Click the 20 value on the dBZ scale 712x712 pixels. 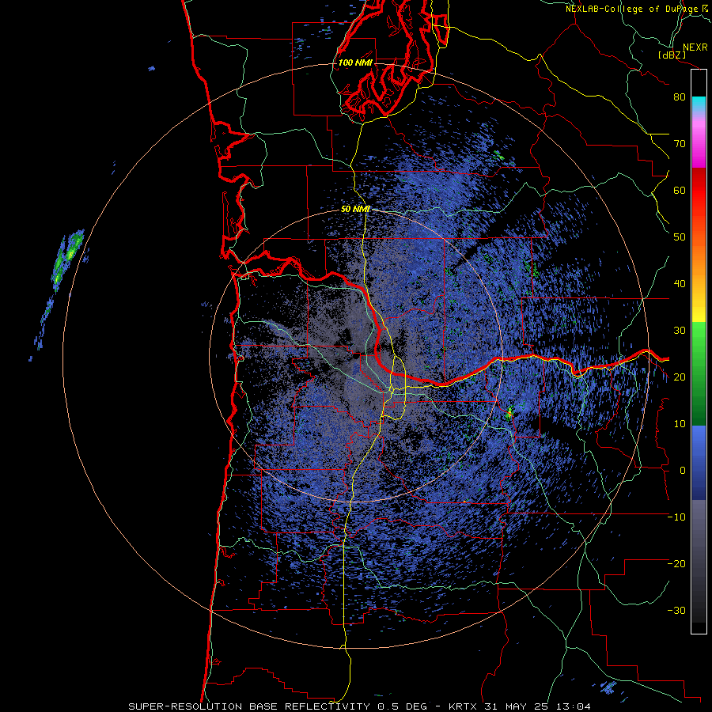coord(680,377)
